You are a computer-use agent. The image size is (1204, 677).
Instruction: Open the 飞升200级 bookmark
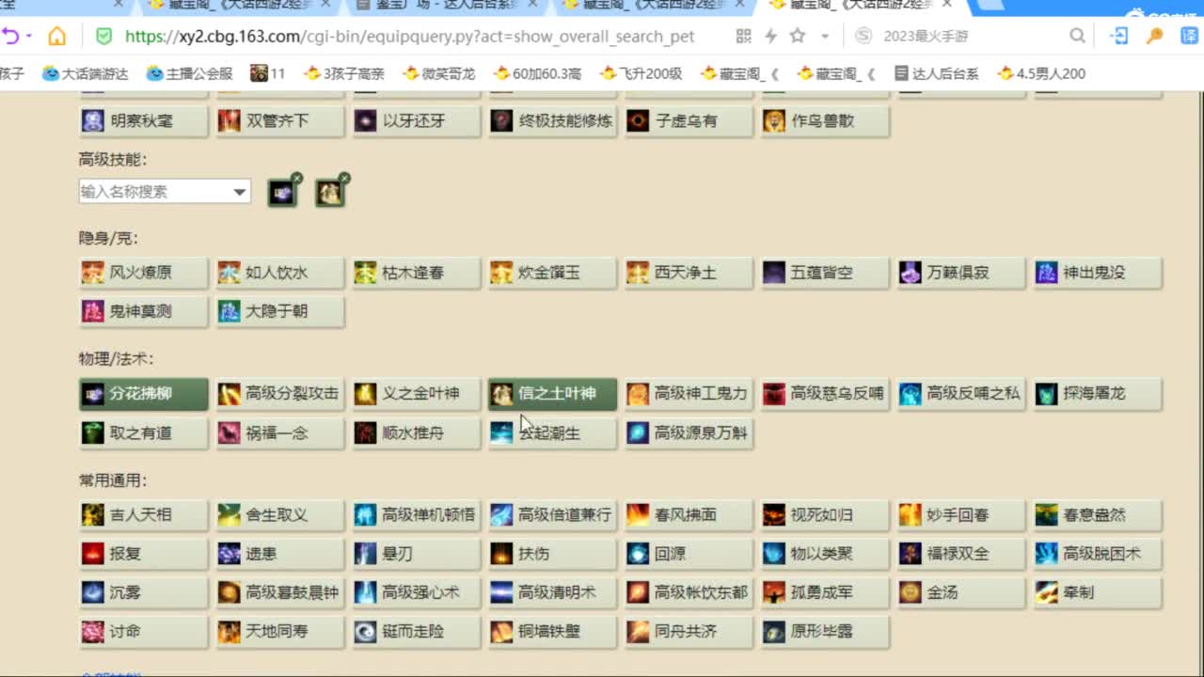(x=641, y=73)
